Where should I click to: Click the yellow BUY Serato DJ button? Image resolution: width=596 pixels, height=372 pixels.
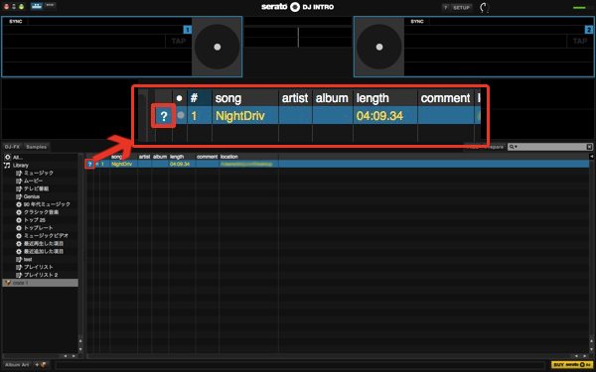click(x=572, y=364)
